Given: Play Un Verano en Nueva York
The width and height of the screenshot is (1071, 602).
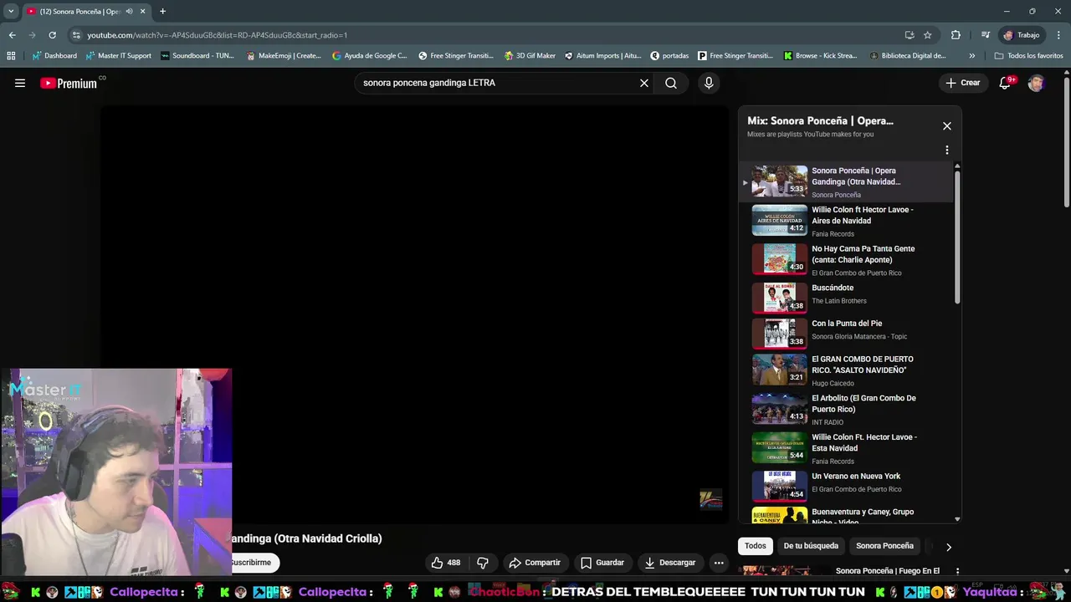Looking at the screenshot, I should [x=846, y=486].
